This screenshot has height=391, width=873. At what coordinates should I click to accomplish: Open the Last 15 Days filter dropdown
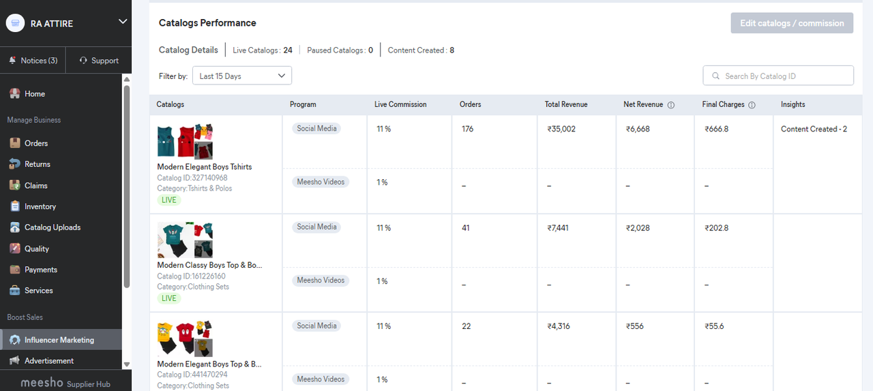click(242, 76)
